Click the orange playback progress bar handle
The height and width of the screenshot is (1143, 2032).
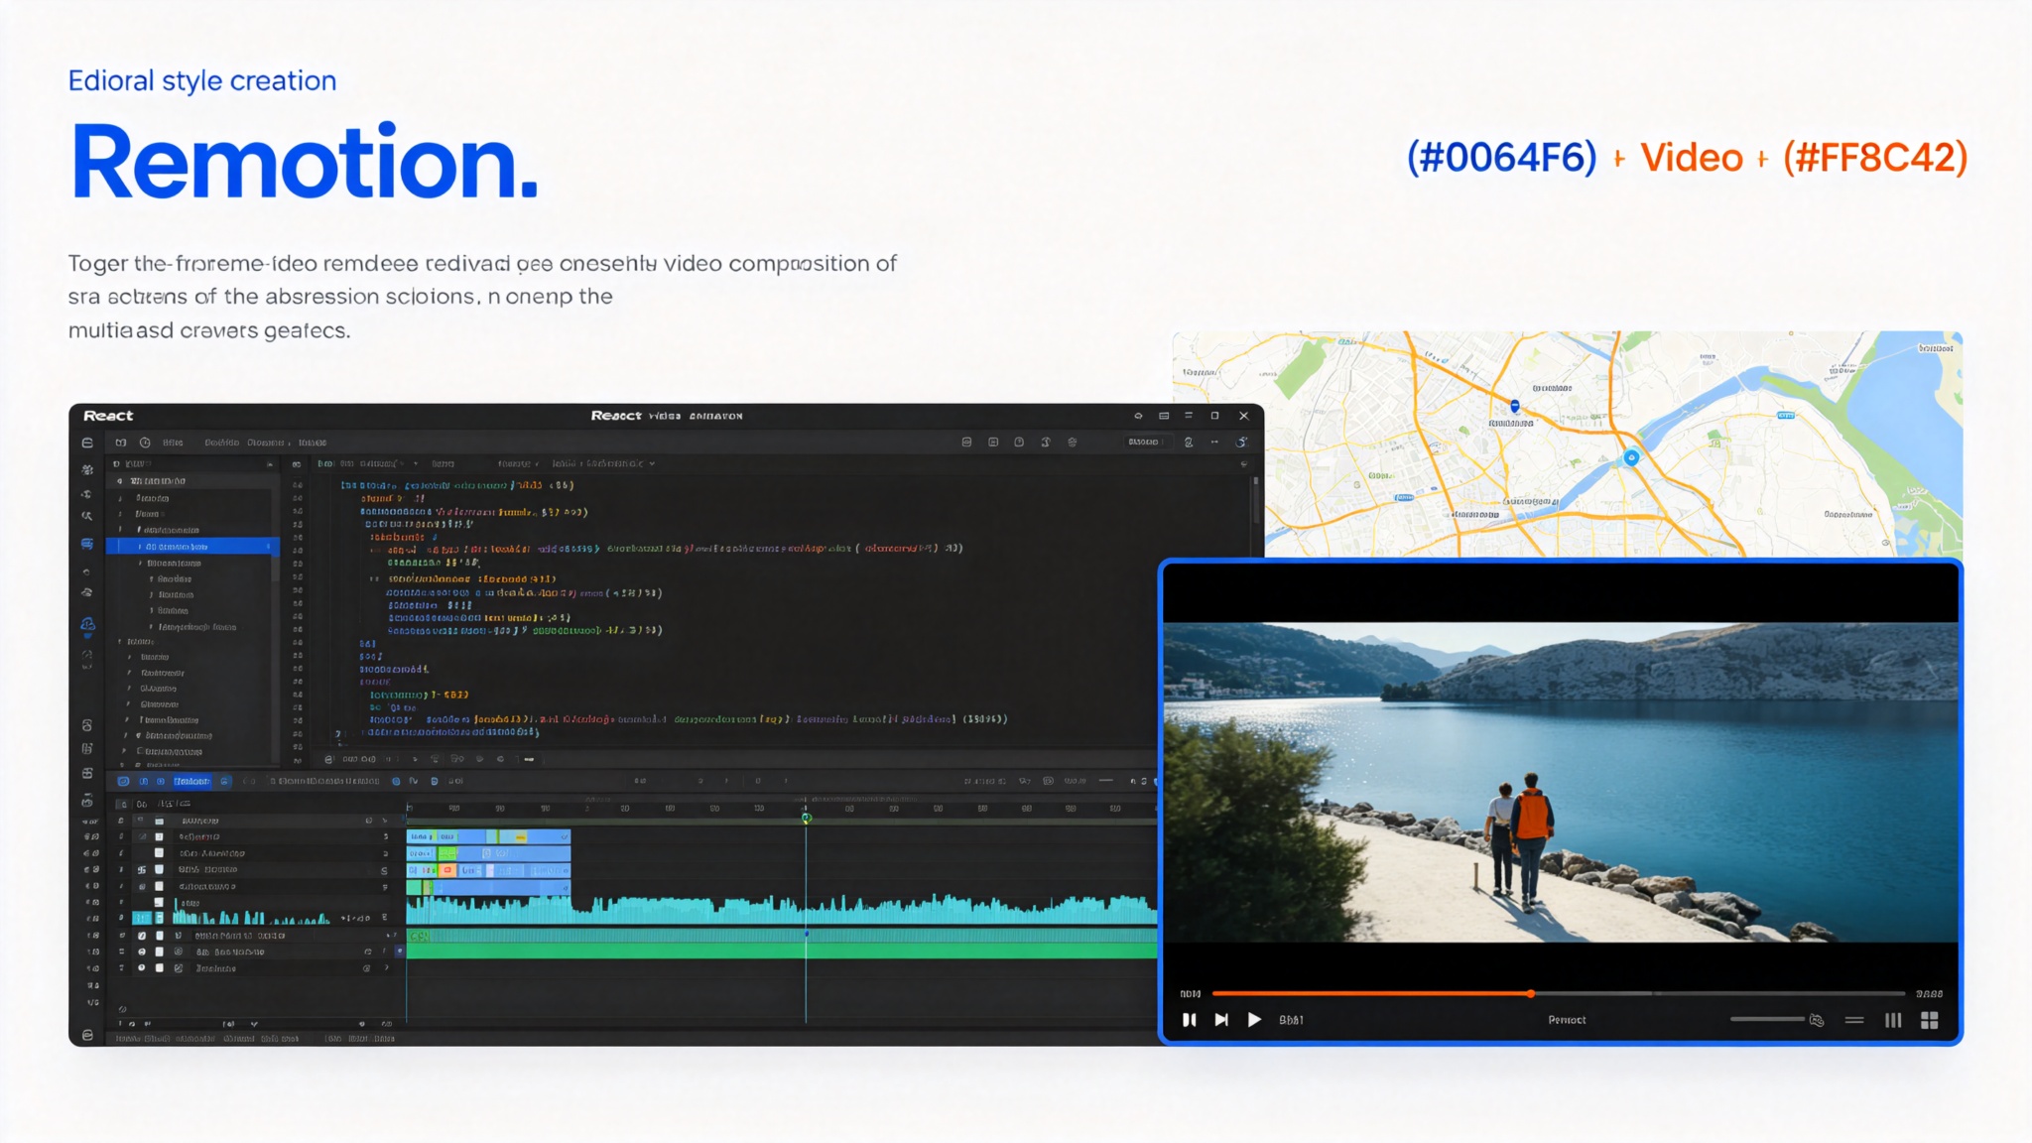(x=1531, y=993)
